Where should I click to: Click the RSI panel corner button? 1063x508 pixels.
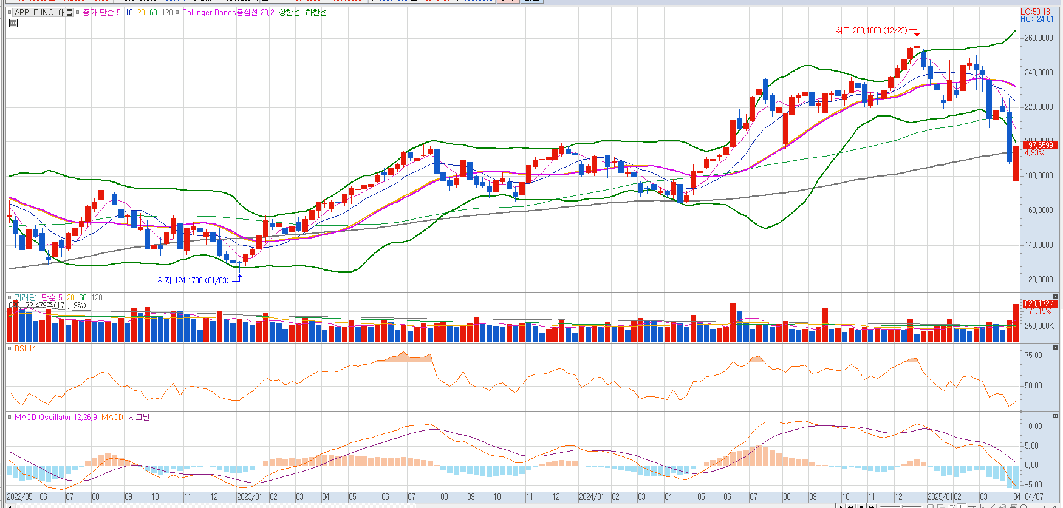coord(1056,347)
